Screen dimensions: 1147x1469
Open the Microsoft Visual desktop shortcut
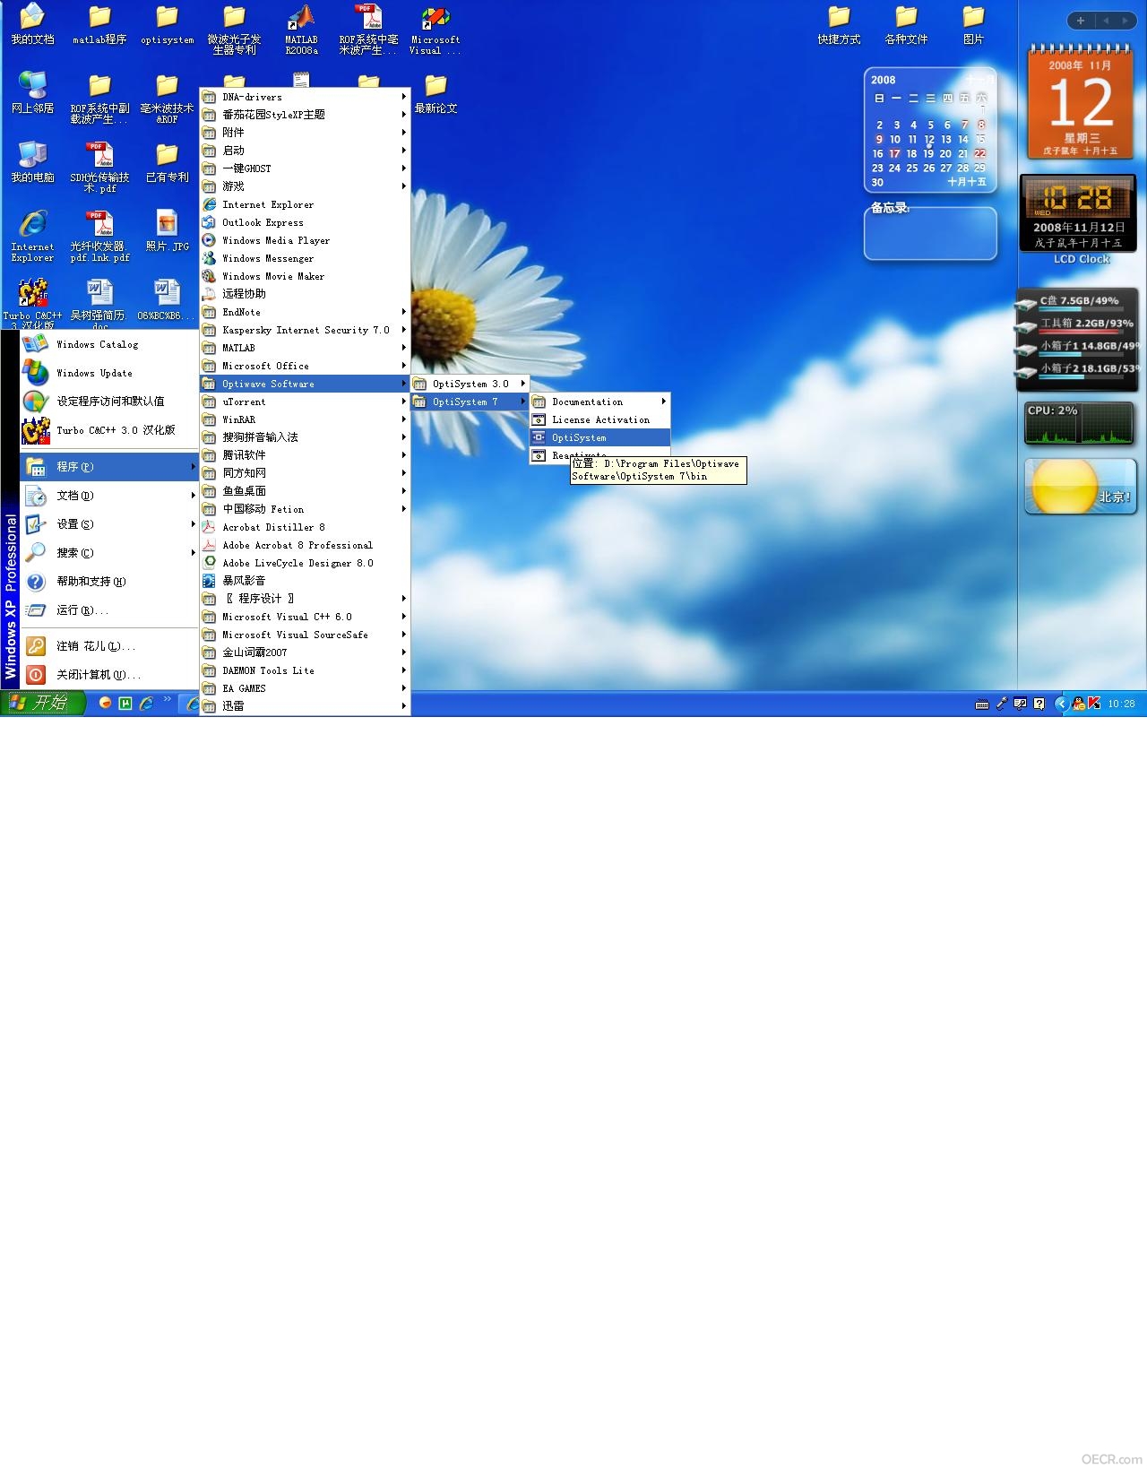click(x=436, y=30)
